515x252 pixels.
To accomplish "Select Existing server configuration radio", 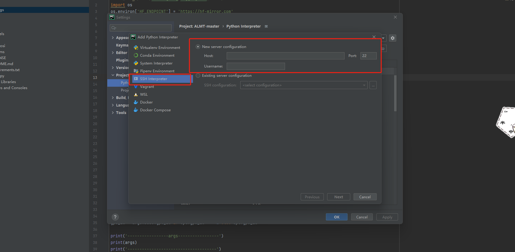I will [198, 76].
